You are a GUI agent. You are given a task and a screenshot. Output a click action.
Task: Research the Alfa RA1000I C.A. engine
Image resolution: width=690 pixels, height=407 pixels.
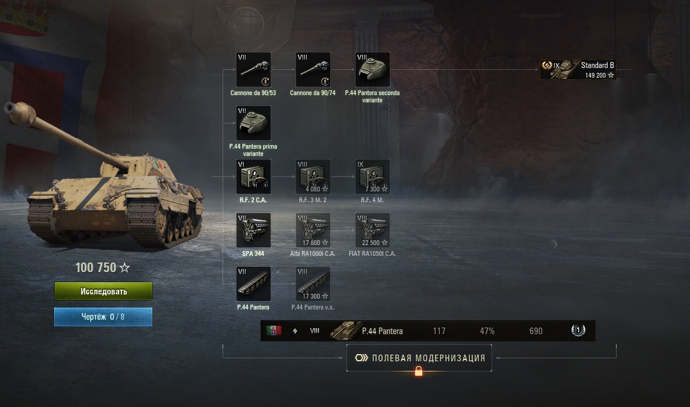click(x=313, y=231)
